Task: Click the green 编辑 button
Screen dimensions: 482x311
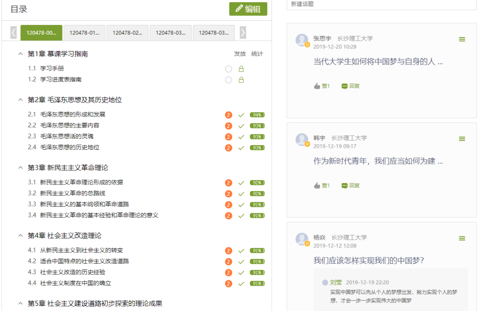Action: coord(248,9)
